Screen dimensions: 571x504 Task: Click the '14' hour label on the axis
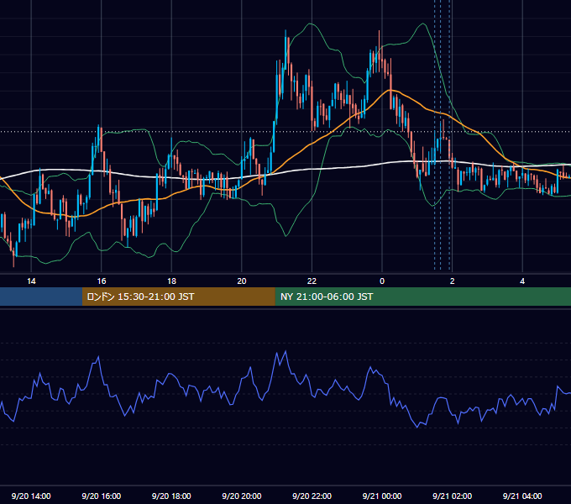[31, 281]
